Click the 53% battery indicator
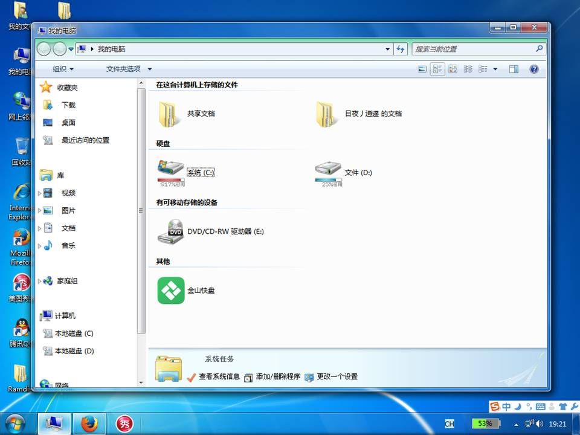 [x=486, y=423]
